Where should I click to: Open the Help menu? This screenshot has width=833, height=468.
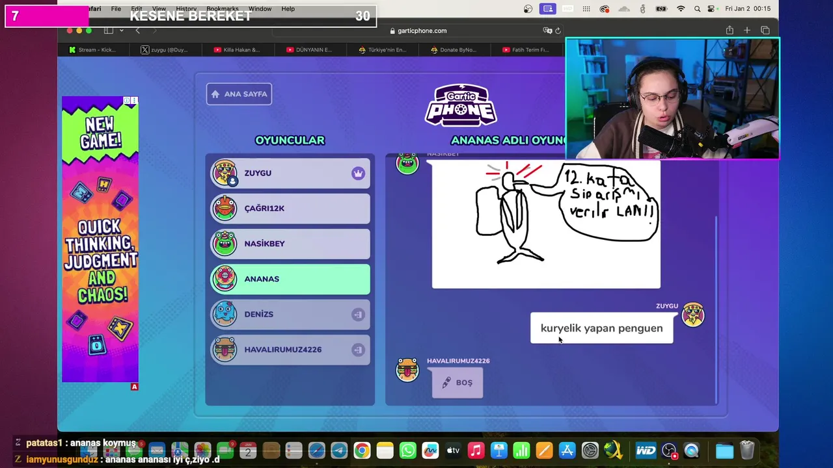288,8
